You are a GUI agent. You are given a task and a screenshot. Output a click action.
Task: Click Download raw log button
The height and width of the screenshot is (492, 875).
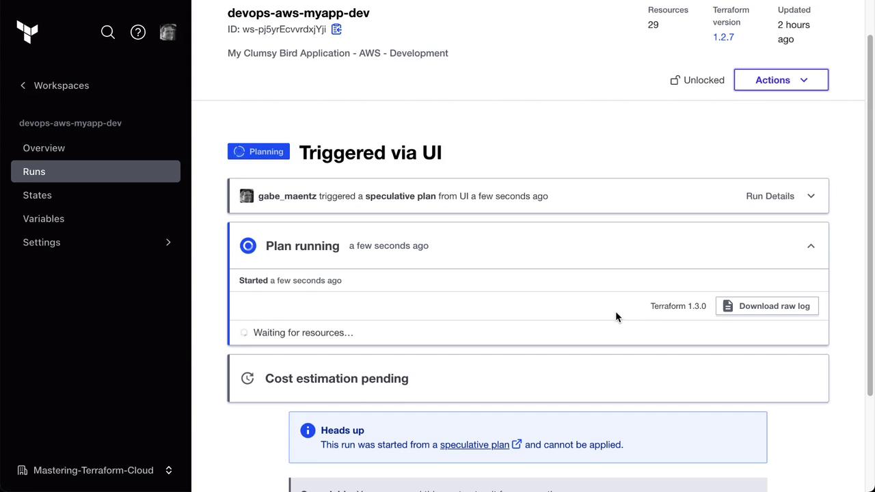tap(766, 306)
